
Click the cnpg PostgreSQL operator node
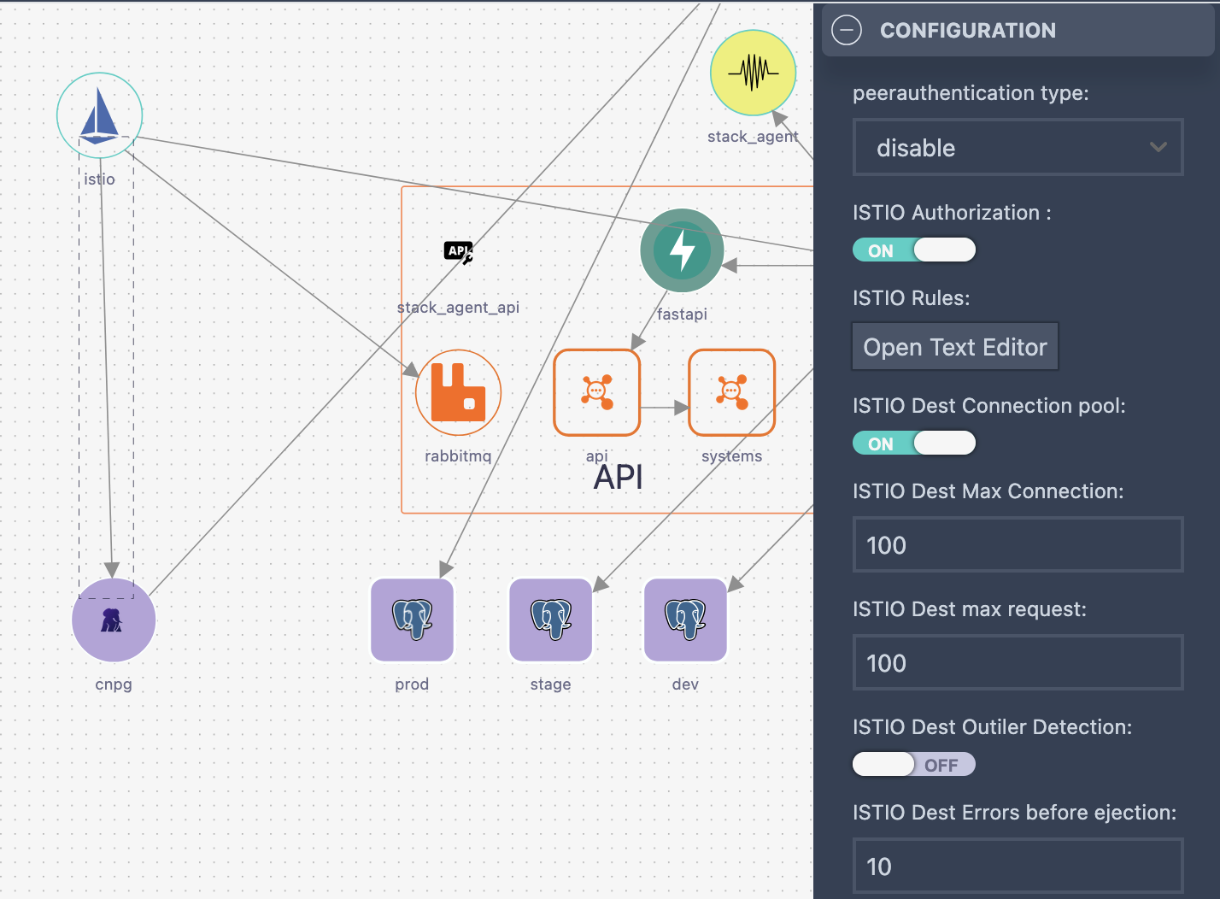pos(114,620)
